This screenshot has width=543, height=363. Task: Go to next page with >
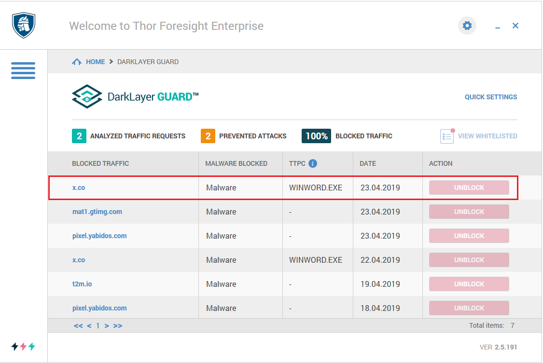click(107, 326)
